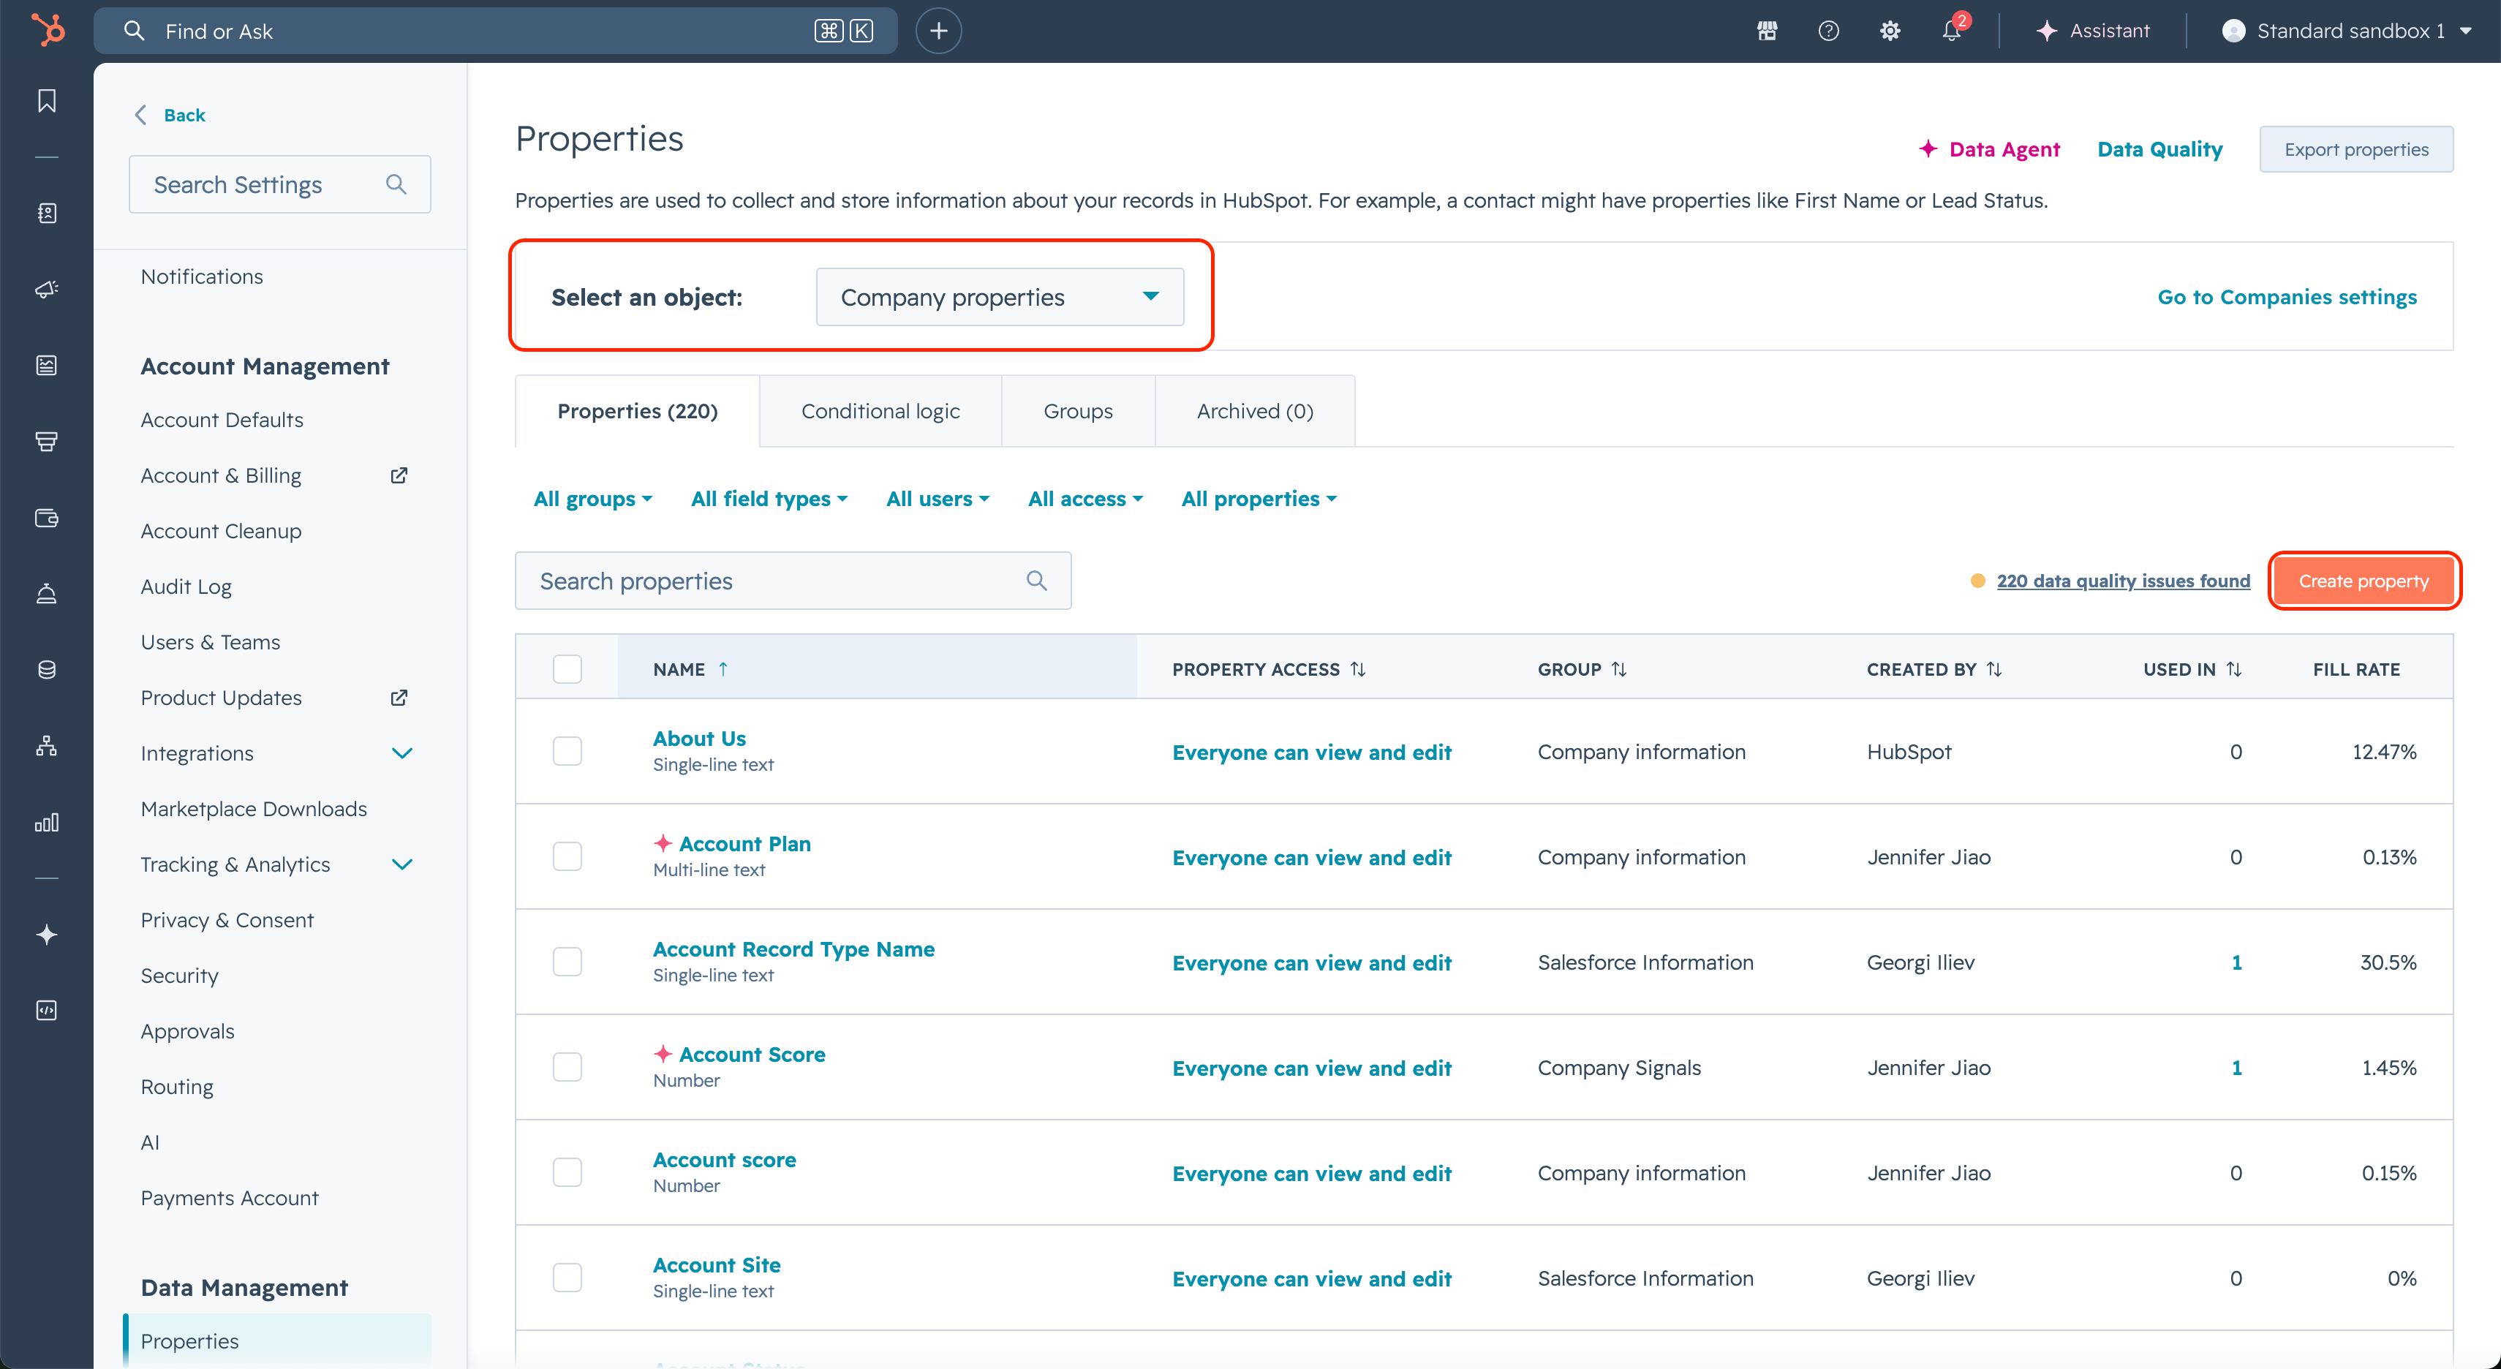Check the Account Plan row checkbox
The image size is (2501, 1369).
pos(567,856)
